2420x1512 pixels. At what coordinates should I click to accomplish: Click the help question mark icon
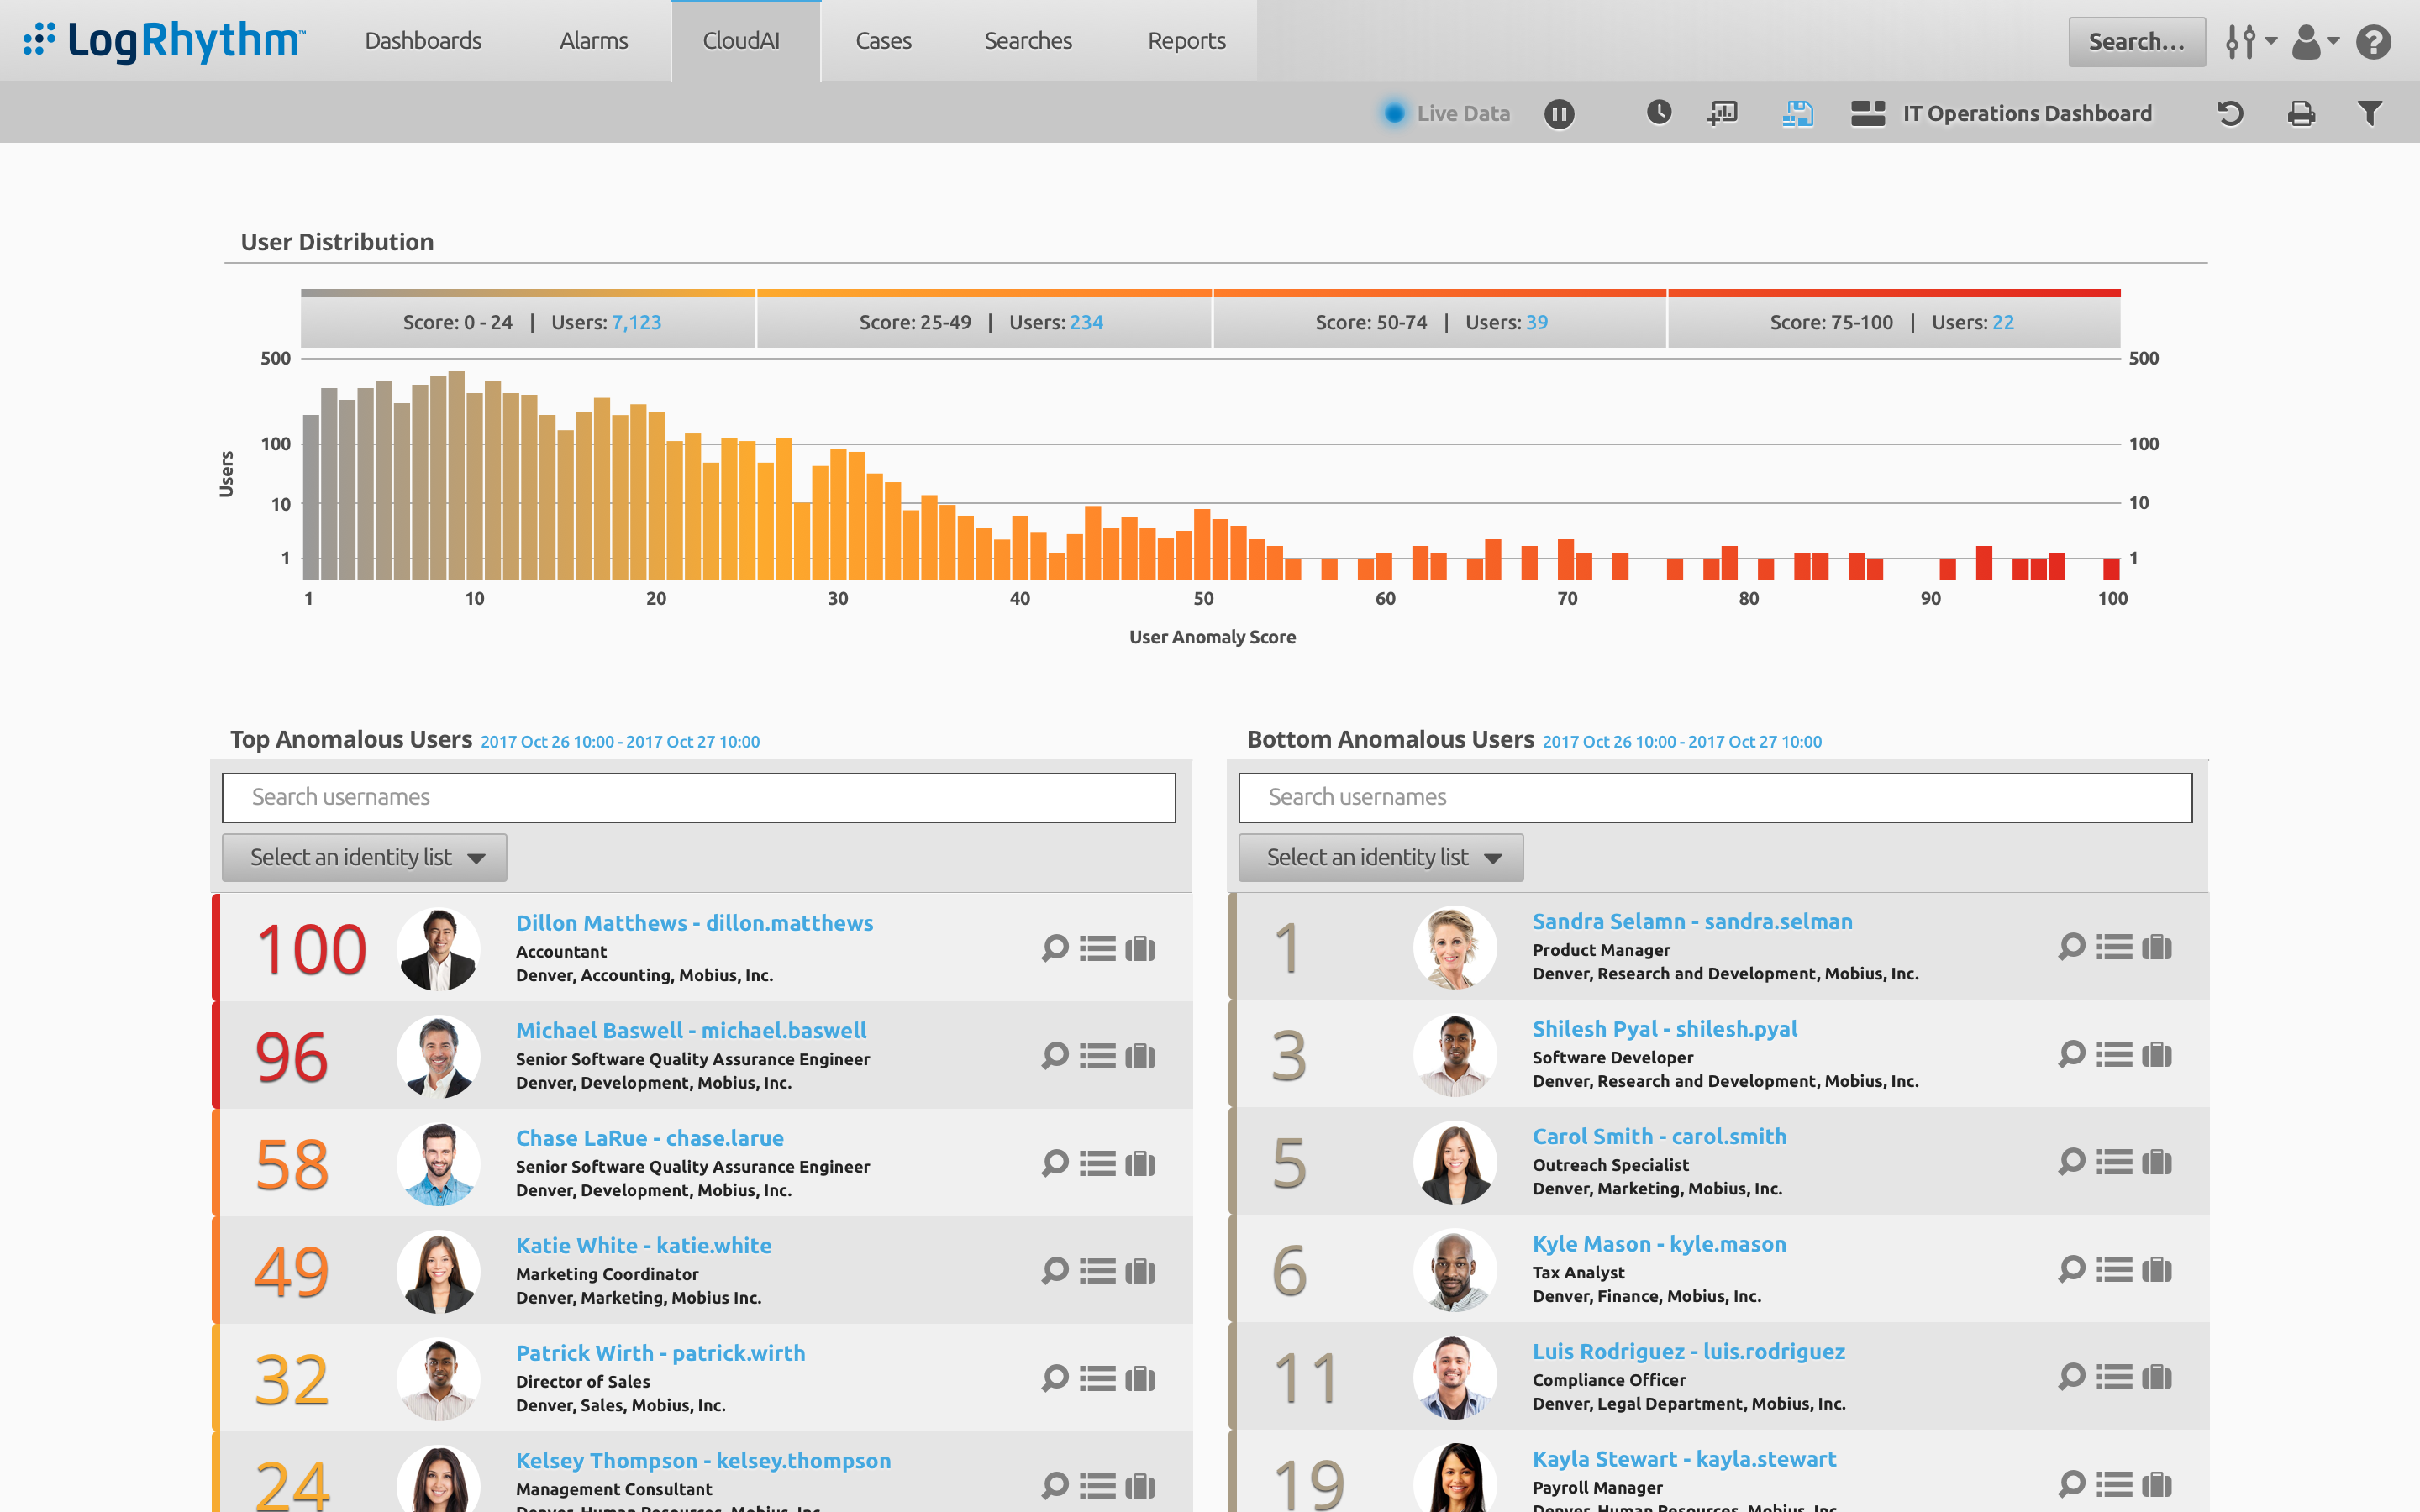click(2373, 42)
